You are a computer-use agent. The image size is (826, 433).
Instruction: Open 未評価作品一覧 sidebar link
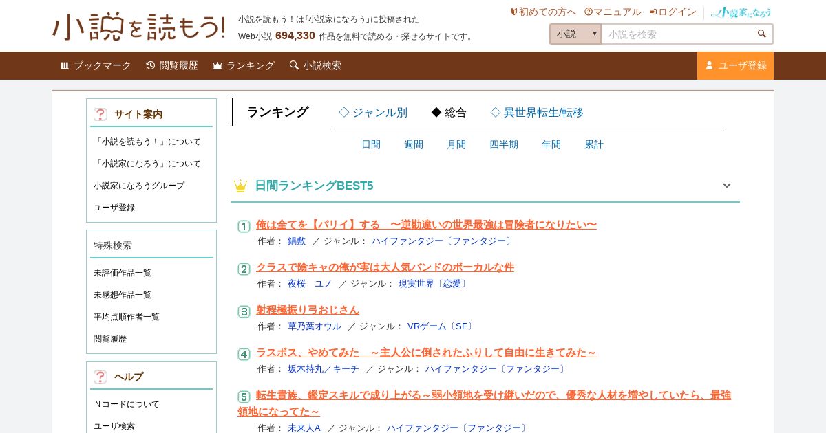click(x=123, y=273)
